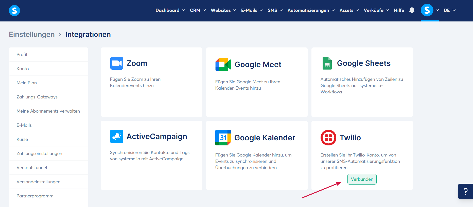473x207 pixels.
Task: Expand the Websites dropdown menu
Action: [x=223, y=10]
